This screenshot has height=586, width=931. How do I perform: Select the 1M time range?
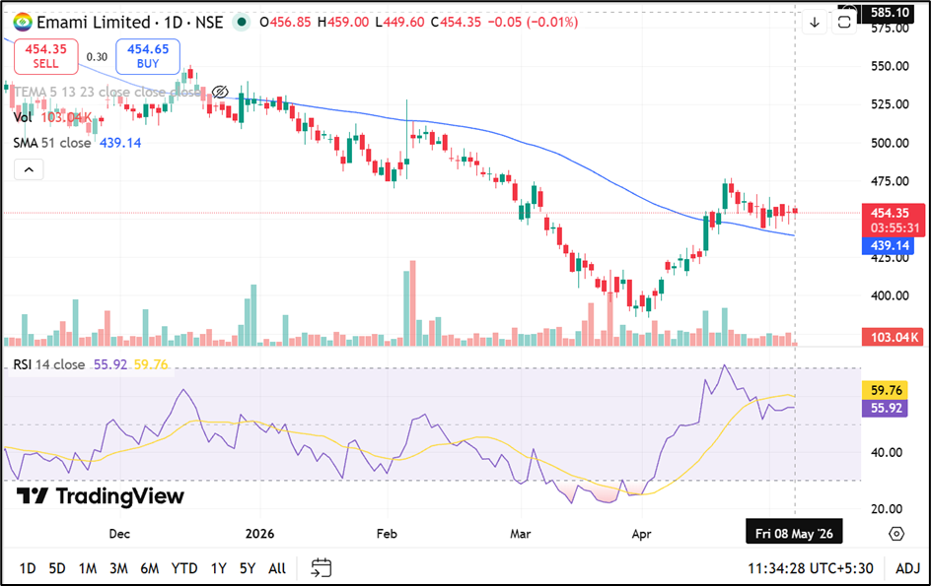[x=88, y=568]
